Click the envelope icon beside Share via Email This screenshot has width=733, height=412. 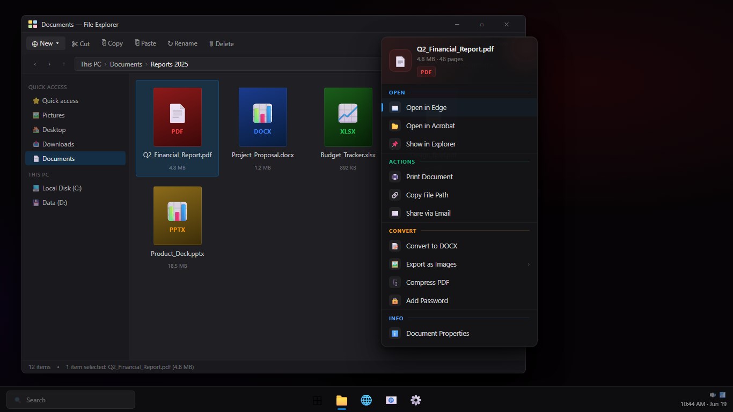[395, 214]
